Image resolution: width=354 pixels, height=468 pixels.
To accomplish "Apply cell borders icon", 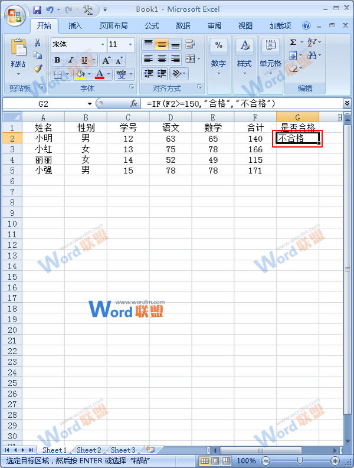I will click(x=58, y=74).
